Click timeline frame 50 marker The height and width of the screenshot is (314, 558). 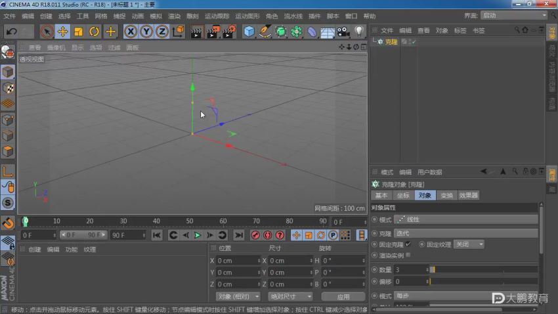click(x=189, y=221)
